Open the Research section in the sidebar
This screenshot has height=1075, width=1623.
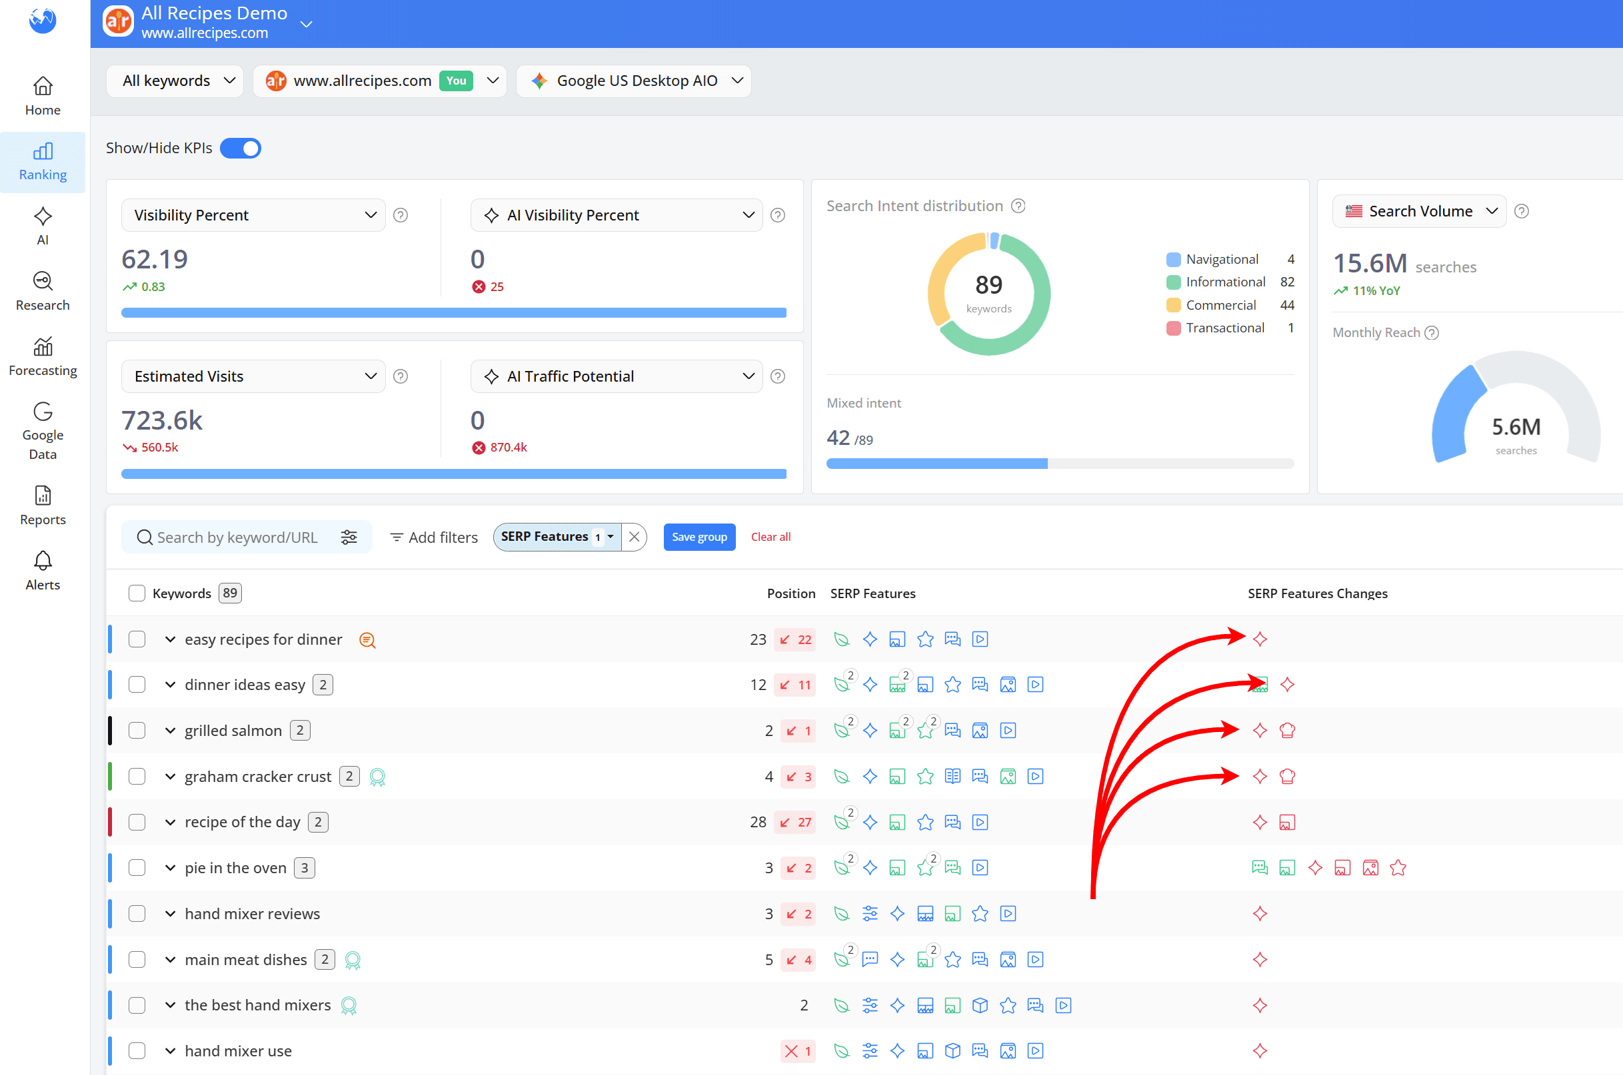tap(43, 291)
